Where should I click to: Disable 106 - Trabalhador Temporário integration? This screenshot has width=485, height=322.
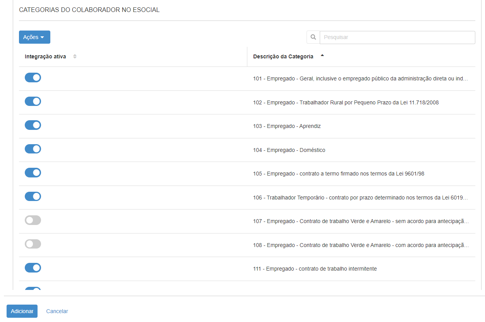[33, 196]
